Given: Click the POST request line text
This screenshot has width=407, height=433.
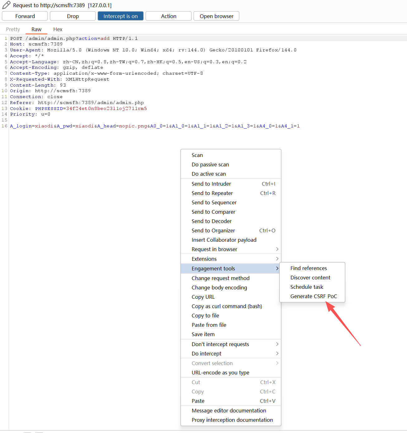Looking at the screenshot, I should (x=74, y=38).
